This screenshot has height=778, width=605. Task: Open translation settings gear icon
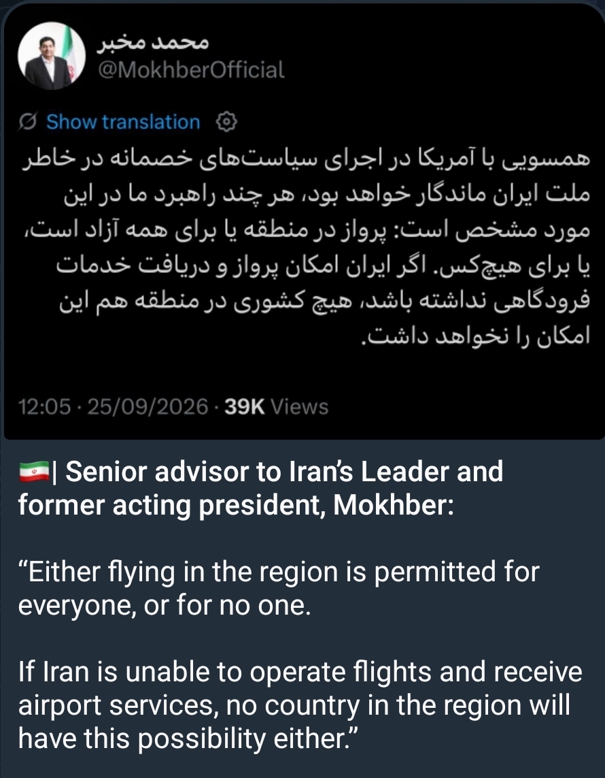tap(226, 122)
